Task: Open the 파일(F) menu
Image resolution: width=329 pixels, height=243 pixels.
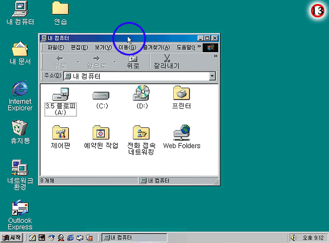Action: (x=56, y=47)
